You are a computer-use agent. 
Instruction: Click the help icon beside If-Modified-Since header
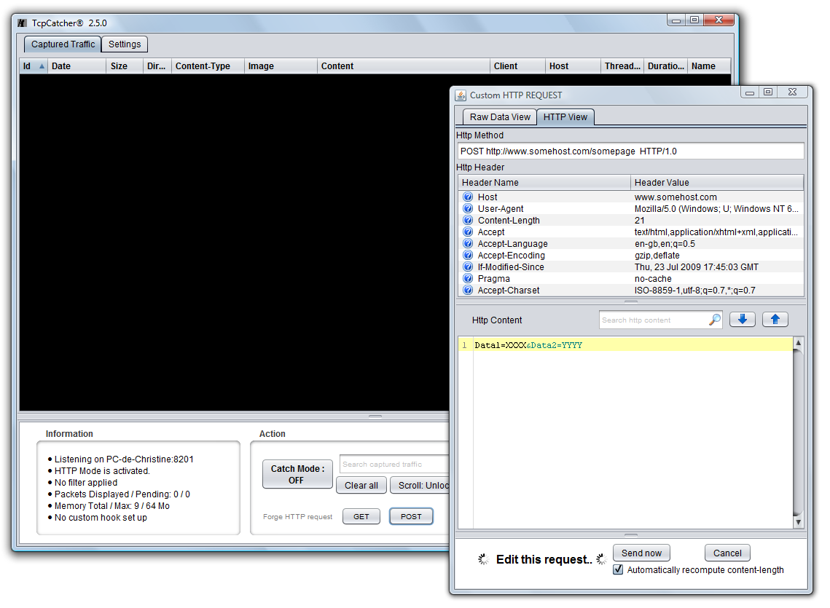point(468,267)
